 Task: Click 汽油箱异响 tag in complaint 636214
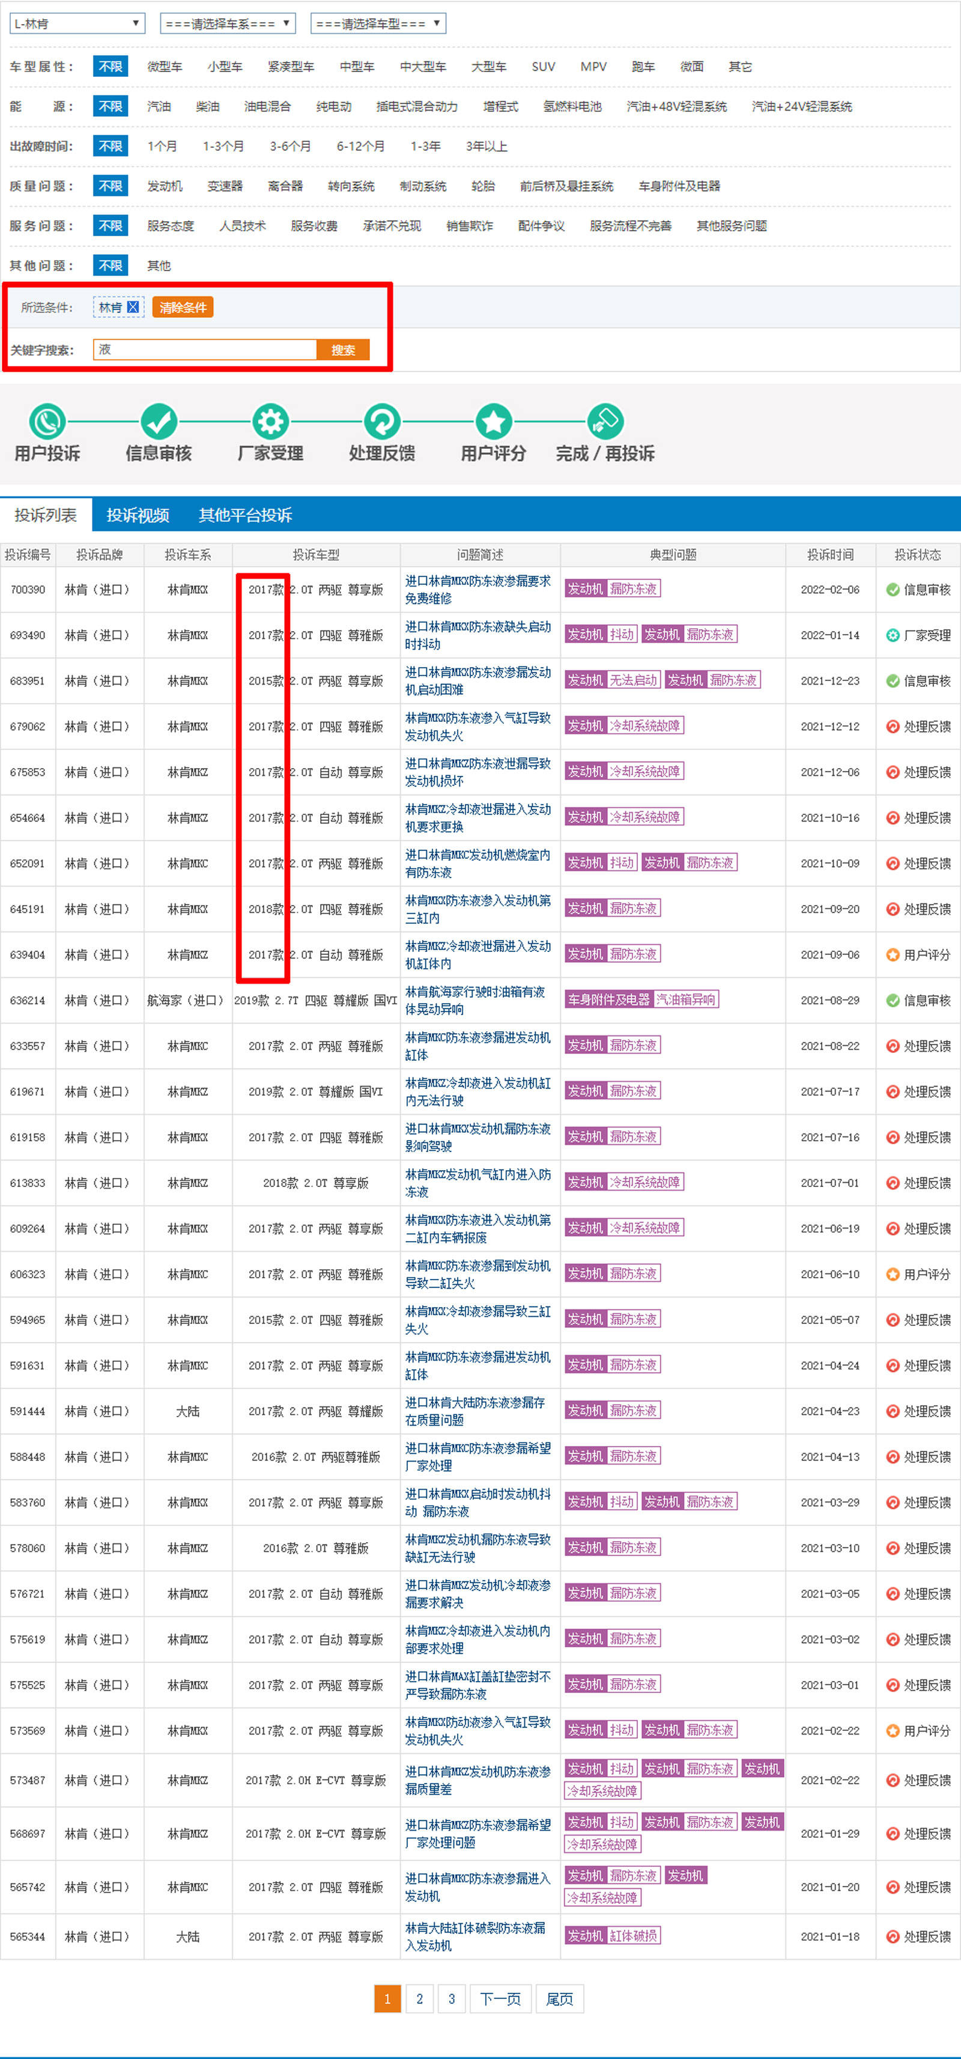coord(685,999)
